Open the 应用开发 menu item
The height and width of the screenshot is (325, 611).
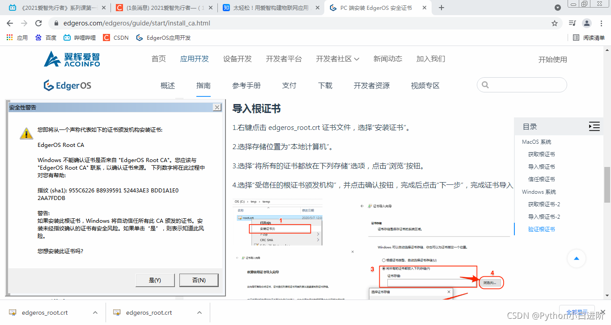[195, 59]
